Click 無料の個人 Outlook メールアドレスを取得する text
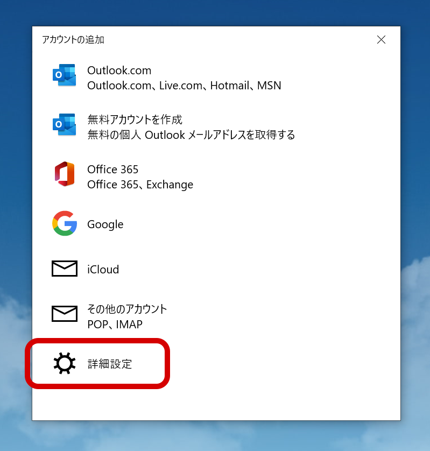430x451 pixels. [191, 135]
